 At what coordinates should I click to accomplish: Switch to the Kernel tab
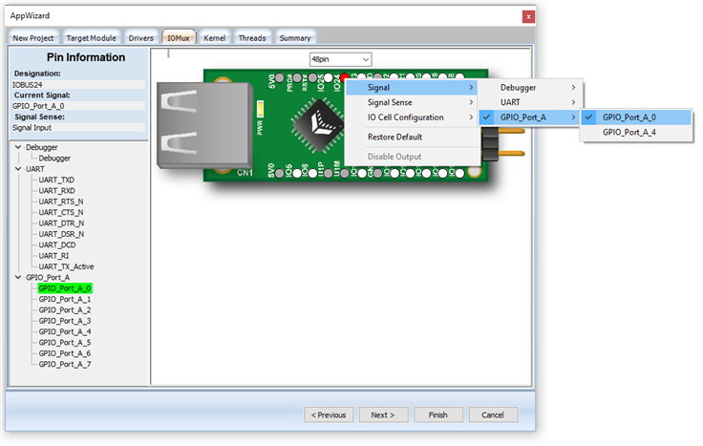tap(214, 38)
